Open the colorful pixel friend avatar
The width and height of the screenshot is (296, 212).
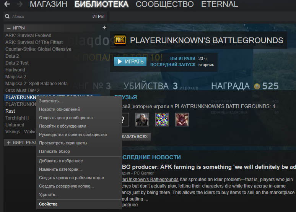pyautogui.click(x=162, y=120)
